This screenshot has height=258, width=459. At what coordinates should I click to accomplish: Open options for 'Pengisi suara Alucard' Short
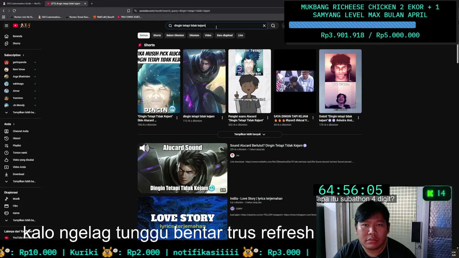click(x=268, y=118)
